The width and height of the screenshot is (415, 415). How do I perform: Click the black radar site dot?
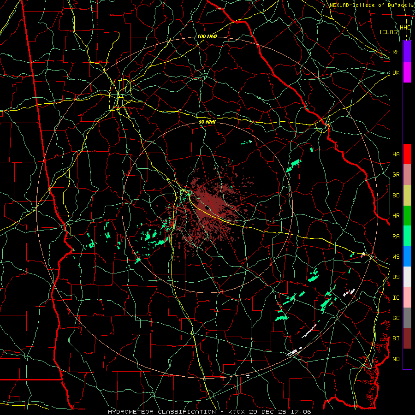point(207,208)
